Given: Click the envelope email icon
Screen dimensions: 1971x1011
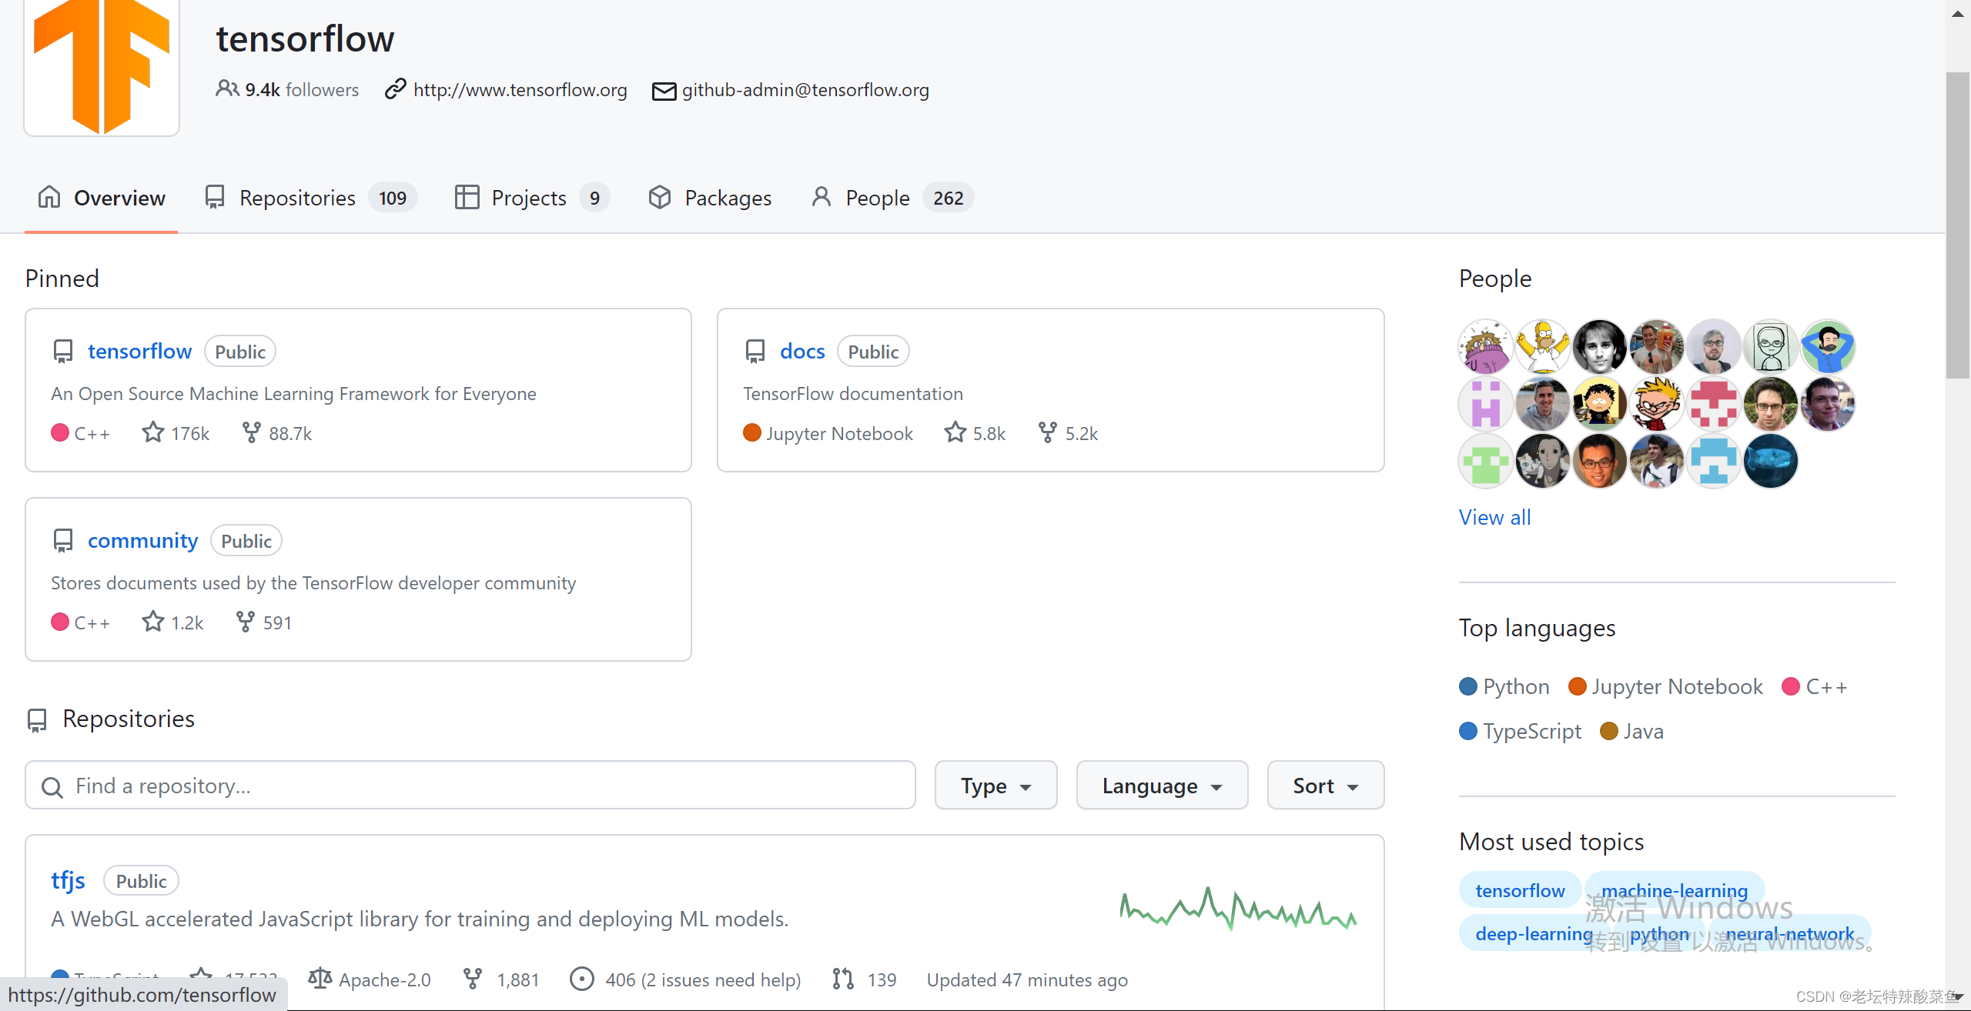Looking at the screenshot, I should 664,91.
